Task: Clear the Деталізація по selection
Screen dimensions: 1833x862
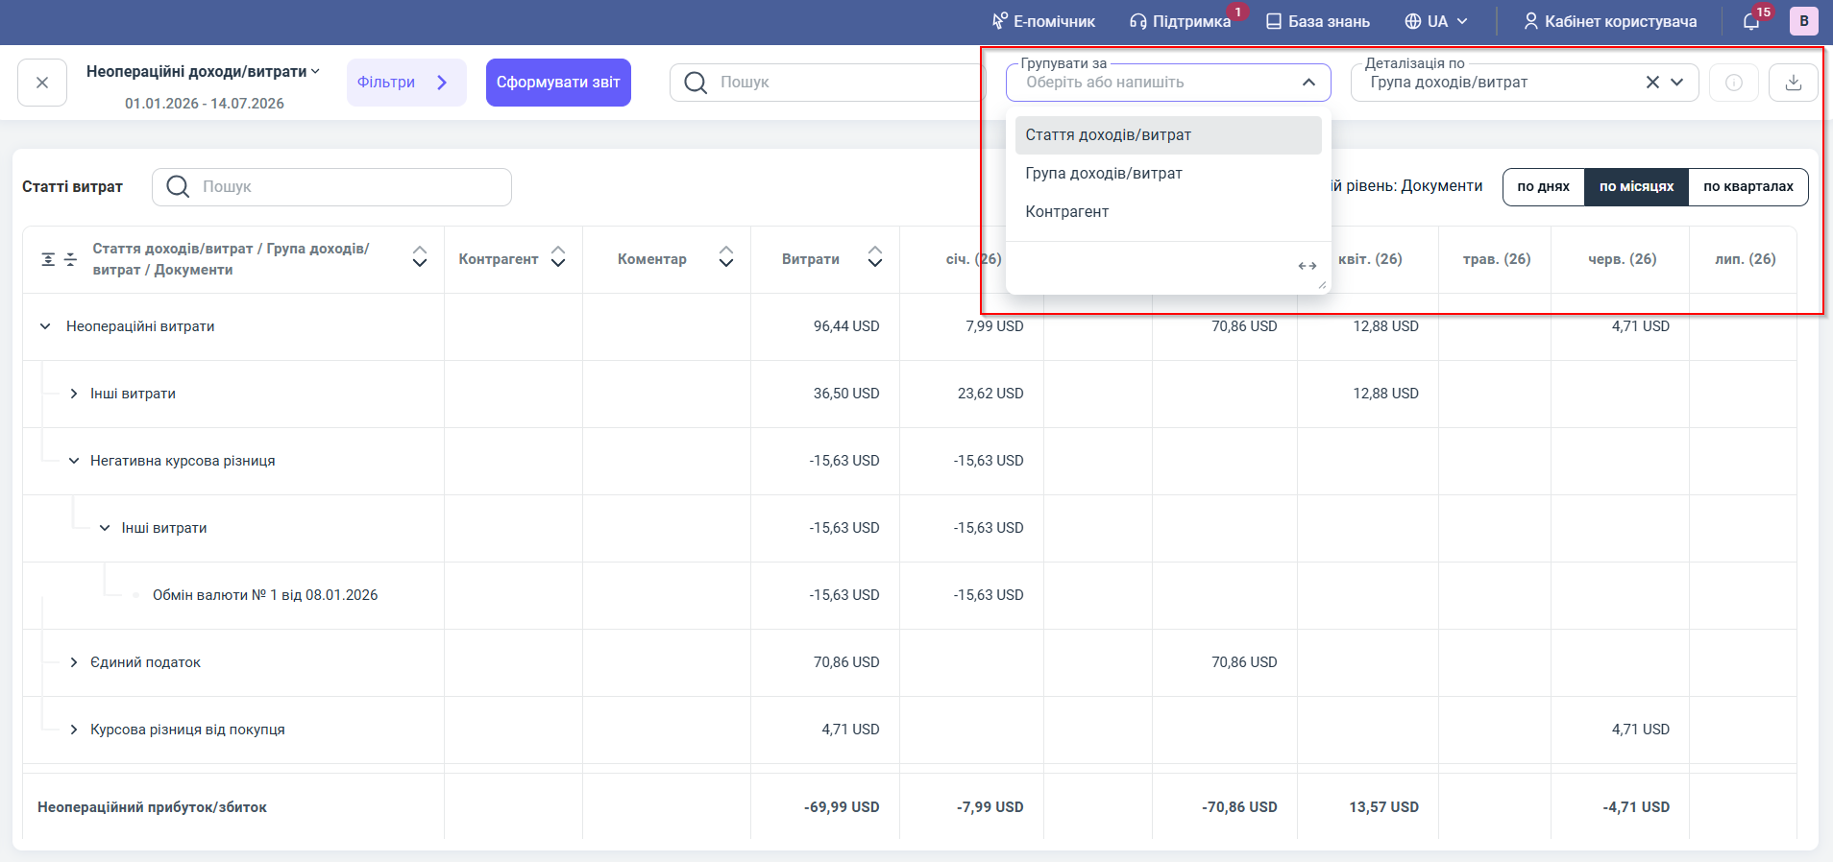Action: pos(1652,83)
